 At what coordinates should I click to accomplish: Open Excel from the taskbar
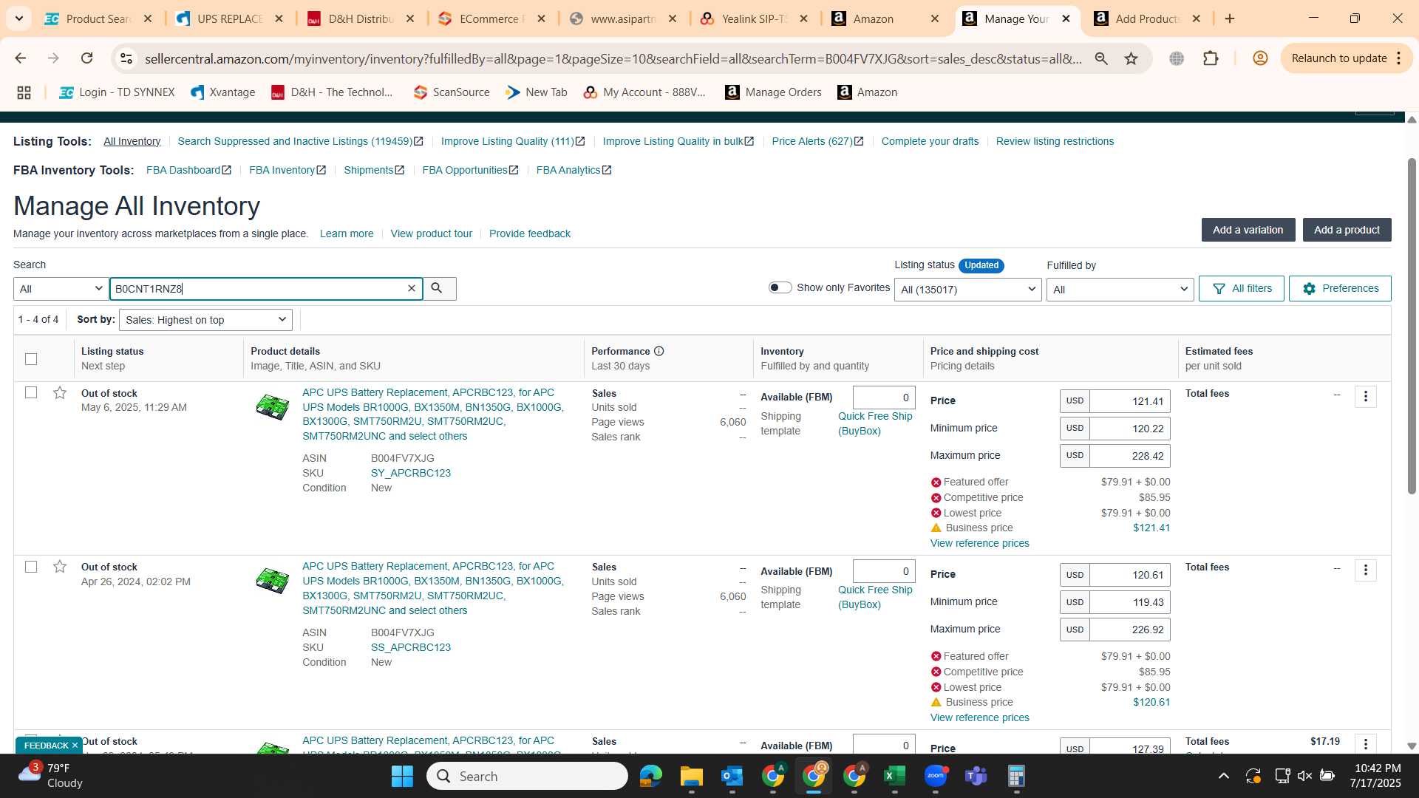tap(894, 776)
